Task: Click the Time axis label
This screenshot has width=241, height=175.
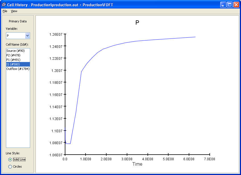Action: click(137, 164)
